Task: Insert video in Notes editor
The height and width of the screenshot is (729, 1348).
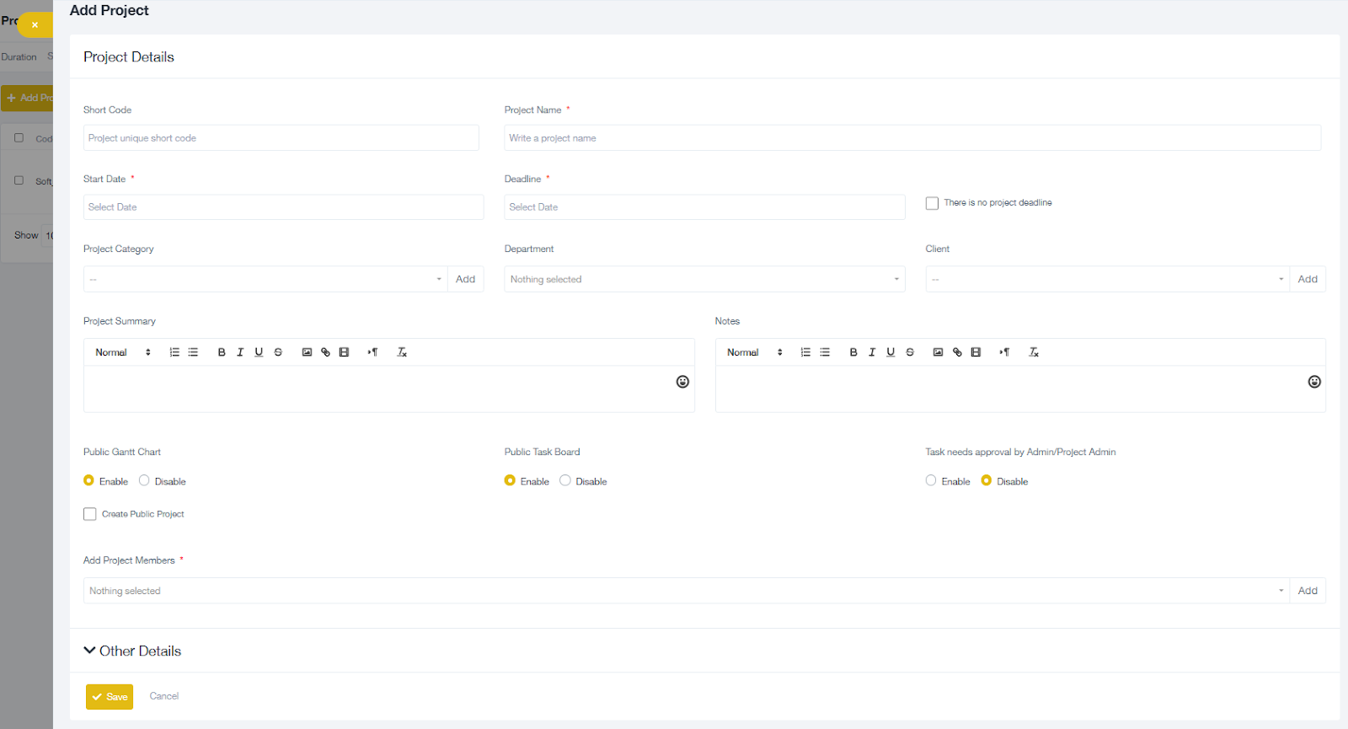Action: click(976, 352)
